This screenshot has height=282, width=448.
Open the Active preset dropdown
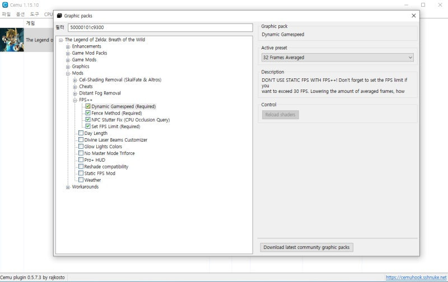tap(338, 58)
